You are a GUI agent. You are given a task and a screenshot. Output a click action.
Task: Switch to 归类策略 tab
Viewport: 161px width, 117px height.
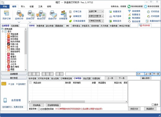click(x=15, y=26)
